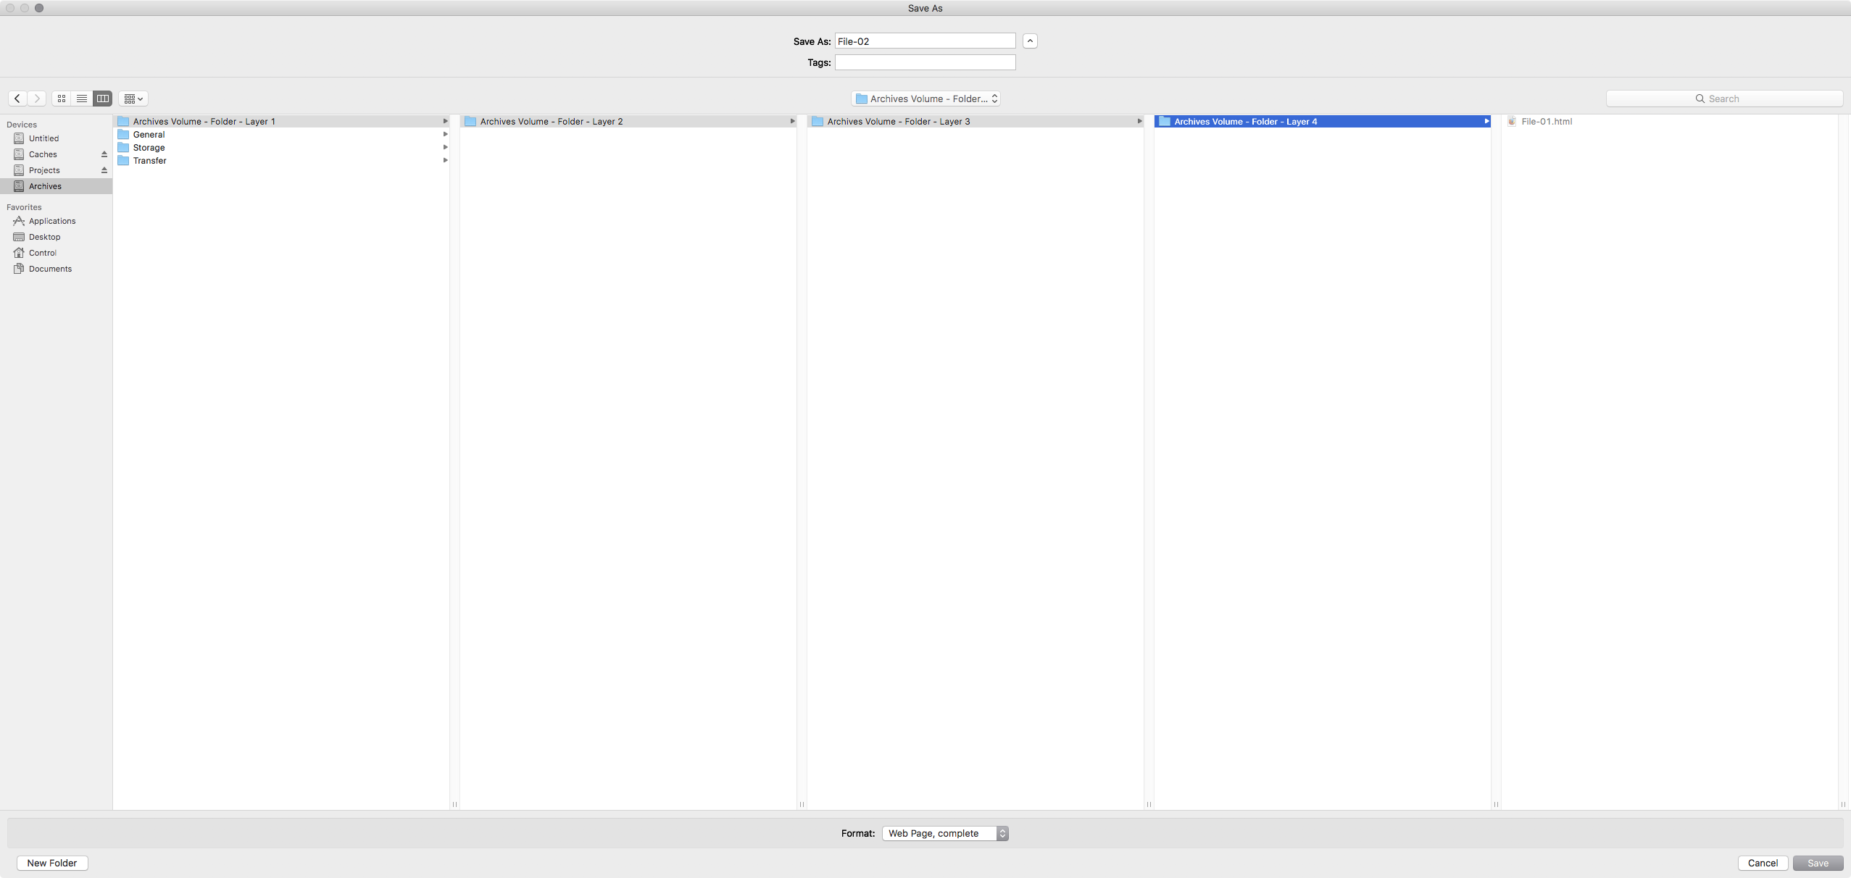The width and height of the screenshot is (1851, 878).
Task: Expand the General folder arrow
Action: pos(445,135)
